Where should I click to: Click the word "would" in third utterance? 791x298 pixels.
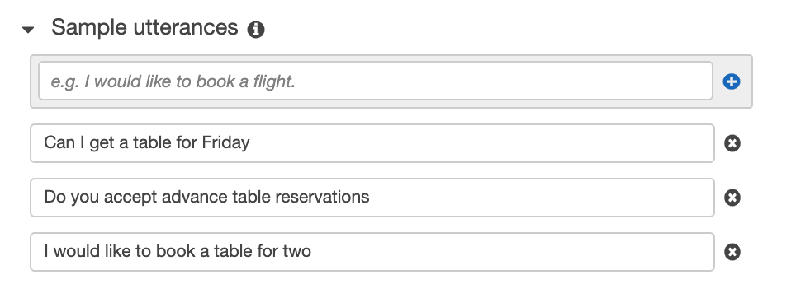(77, 251)
